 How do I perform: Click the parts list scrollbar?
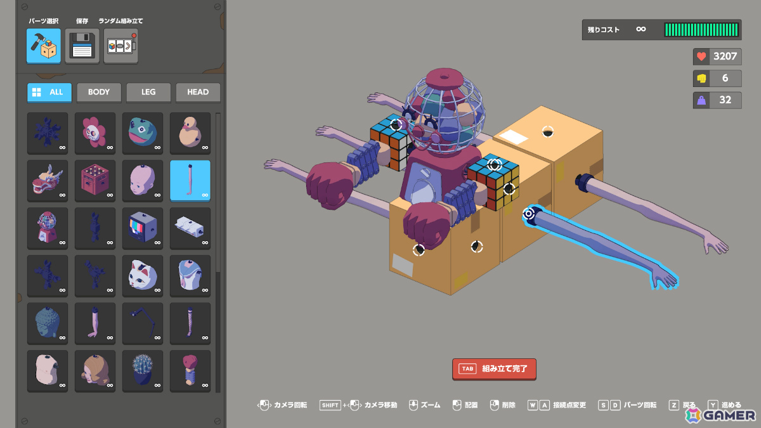coord(218,254)
